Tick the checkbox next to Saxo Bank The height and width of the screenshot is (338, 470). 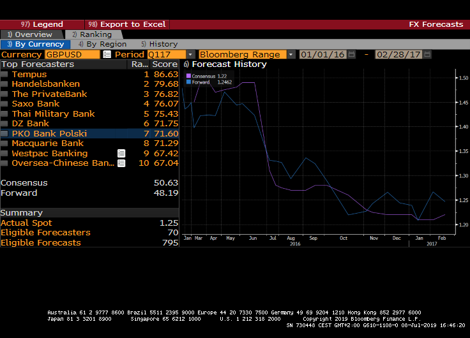coord(4,104)
